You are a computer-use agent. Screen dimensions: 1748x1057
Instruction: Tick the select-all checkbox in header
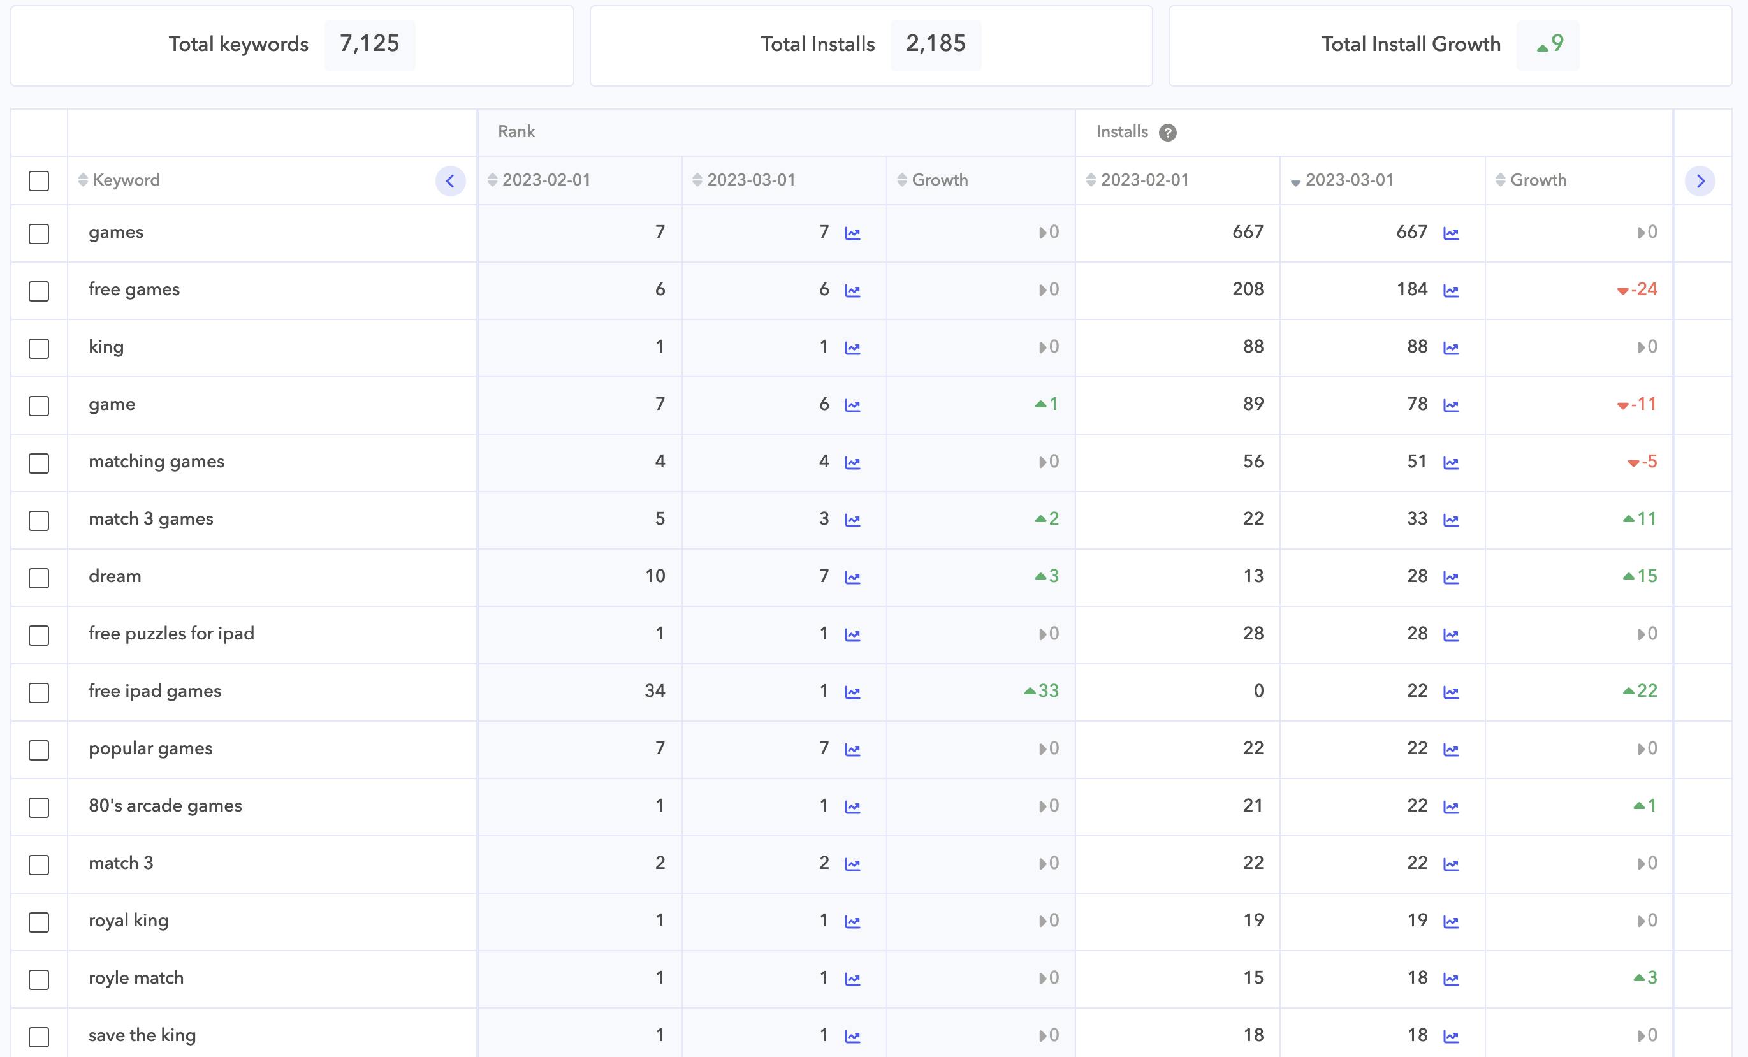[x=39, y=181]
